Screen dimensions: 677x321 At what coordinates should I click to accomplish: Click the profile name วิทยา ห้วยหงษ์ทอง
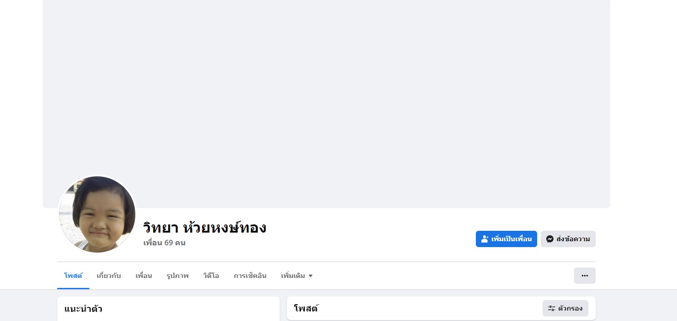click(x=204, y=228)
